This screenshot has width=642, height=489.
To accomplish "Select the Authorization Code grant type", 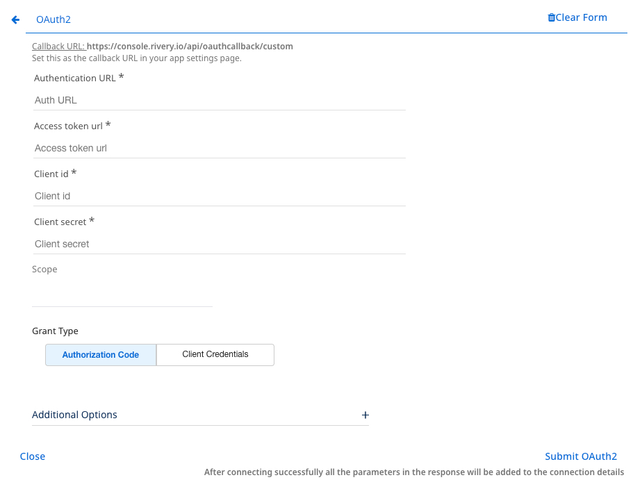I will pyautogui.click(x=101, y=355).
